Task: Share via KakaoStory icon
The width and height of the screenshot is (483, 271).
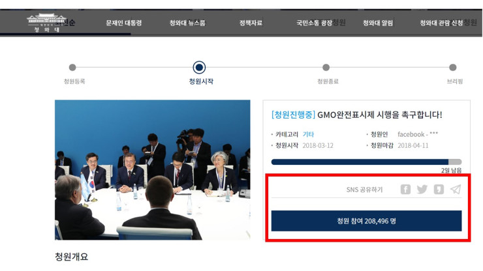Action: (x=439, y=189)
